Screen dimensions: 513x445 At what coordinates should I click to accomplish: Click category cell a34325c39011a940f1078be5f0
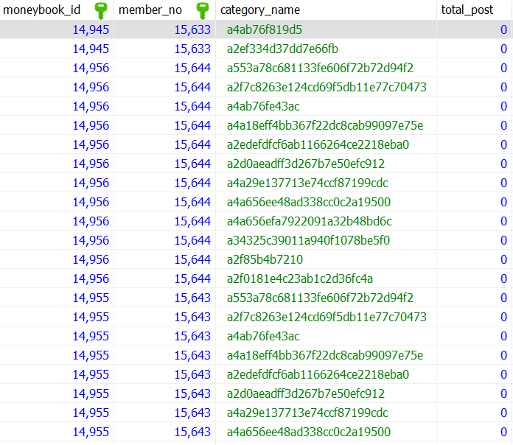(308, 240)
